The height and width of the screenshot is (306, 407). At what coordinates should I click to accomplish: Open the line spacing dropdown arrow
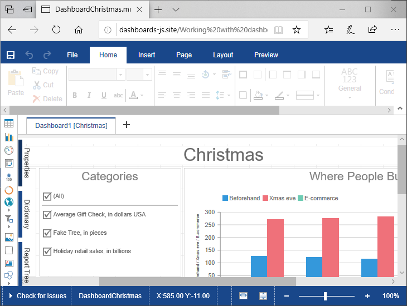click(x=229, y=95)
